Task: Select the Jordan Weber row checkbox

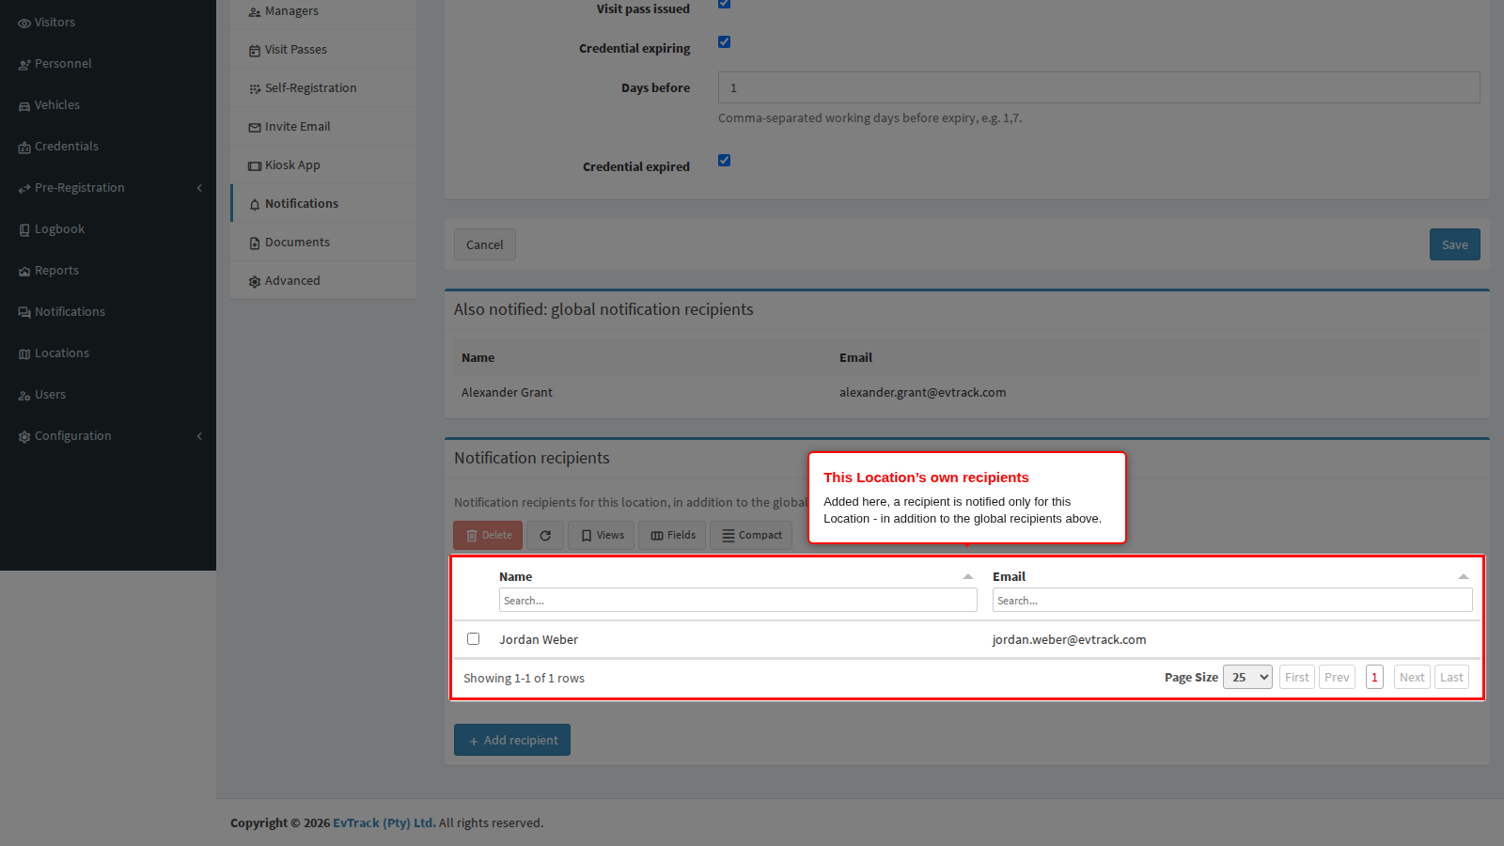Action: click(x=474, y=639)
